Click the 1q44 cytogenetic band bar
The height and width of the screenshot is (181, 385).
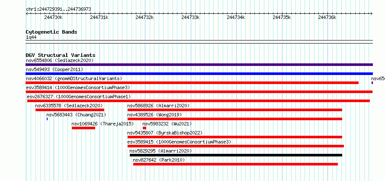click(x=199, y=42)
